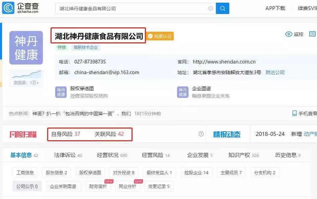The image size is (317, 199).
Task: Click the 附近公司 nearby companies link
Action: point(275,72)
